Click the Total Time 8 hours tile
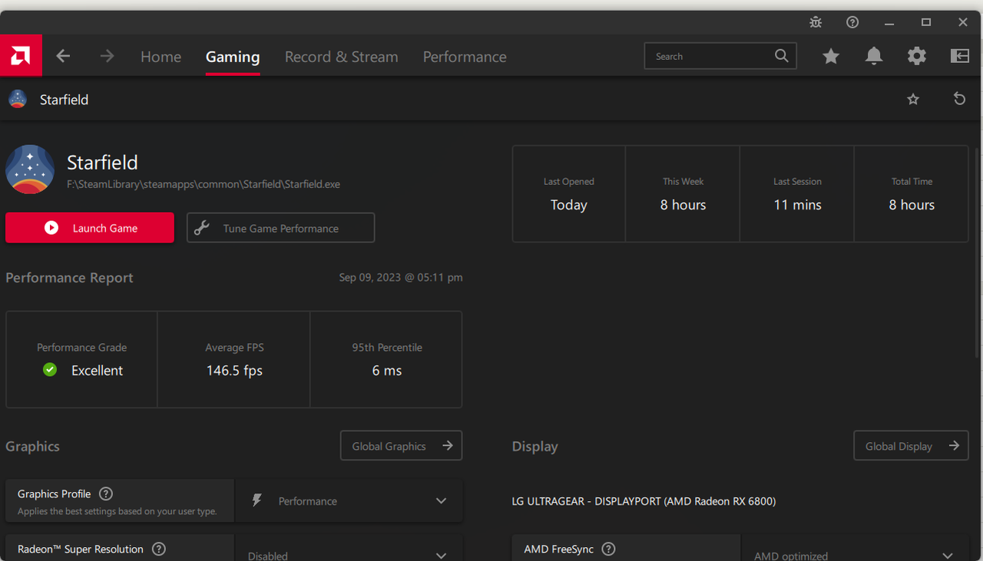The height and width of the screenshot is (561, 983). click(x=912, y=194)
